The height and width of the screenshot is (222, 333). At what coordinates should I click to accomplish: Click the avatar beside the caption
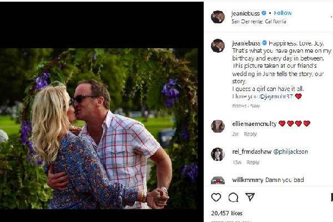tap(218, 46)
